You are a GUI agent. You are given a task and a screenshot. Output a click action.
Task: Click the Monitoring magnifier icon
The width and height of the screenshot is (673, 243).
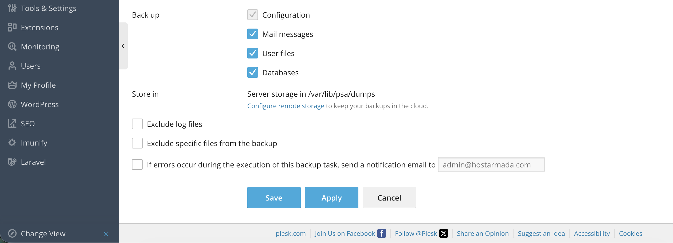[12, 47]
